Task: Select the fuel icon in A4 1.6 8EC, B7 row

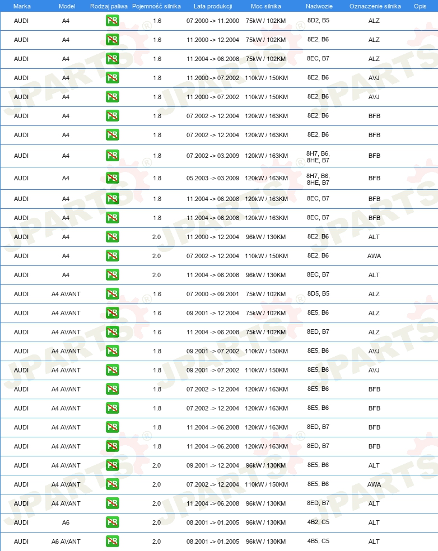Action: point(112,59)
